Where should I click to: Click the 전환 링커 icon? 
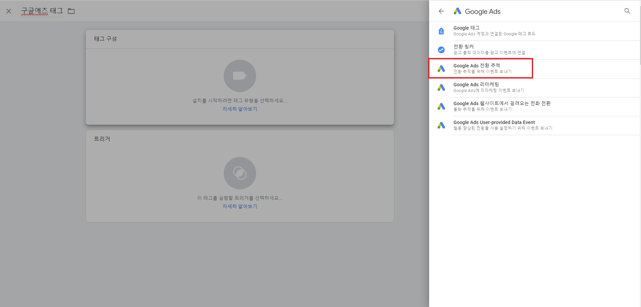441,50
